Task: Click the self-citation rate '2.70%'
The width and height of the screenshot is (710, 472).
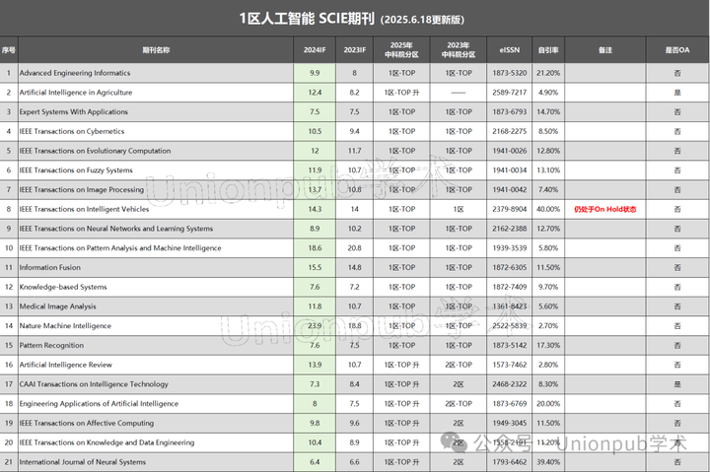Action: click(548, 326)
